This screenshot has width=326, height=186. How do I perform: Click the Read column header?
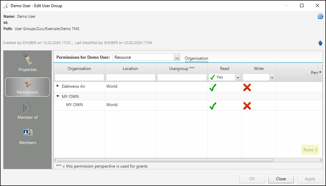click(x=225, y=69)
